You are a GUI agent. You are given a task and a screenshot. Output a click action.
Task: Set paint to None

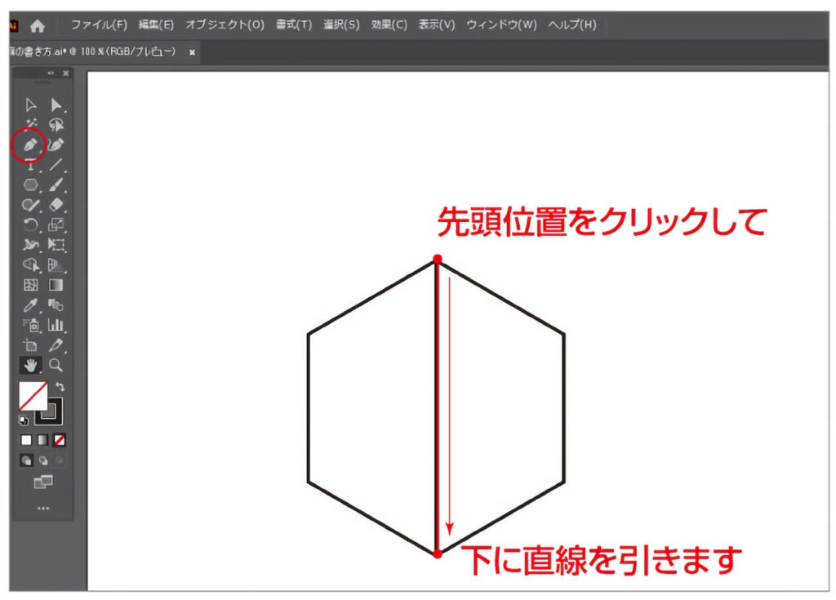[x=60, y=440]
